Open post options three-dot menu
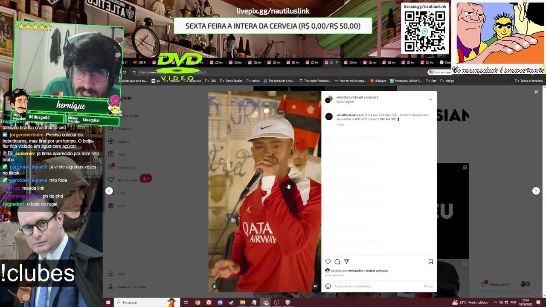This screenshot has height=307, width=546. [430, 99]
